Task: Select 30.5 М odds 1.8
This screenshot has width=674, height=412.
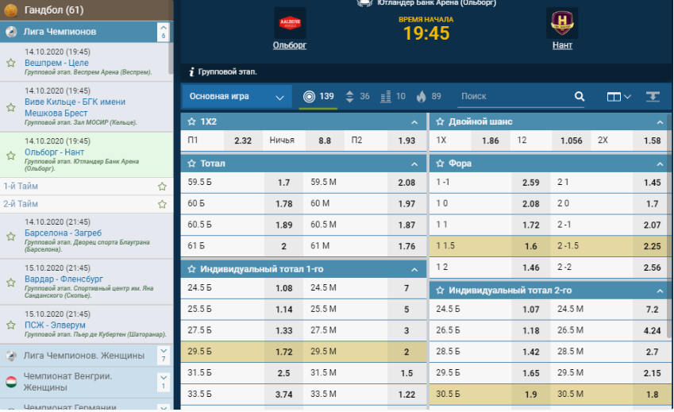Action: tap(652, 394)
